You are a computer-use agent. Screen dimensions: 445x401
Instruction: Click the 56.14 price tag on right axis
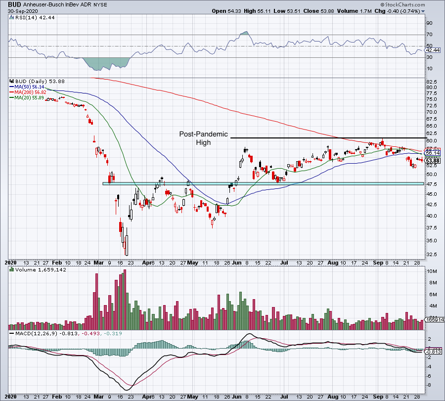[x=433, y=153]
